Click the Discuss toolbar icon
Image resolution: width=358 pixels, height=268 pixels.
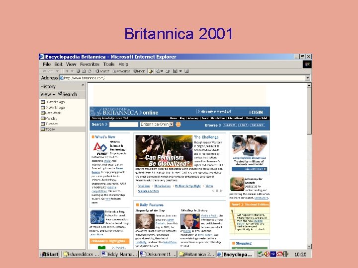186,71
